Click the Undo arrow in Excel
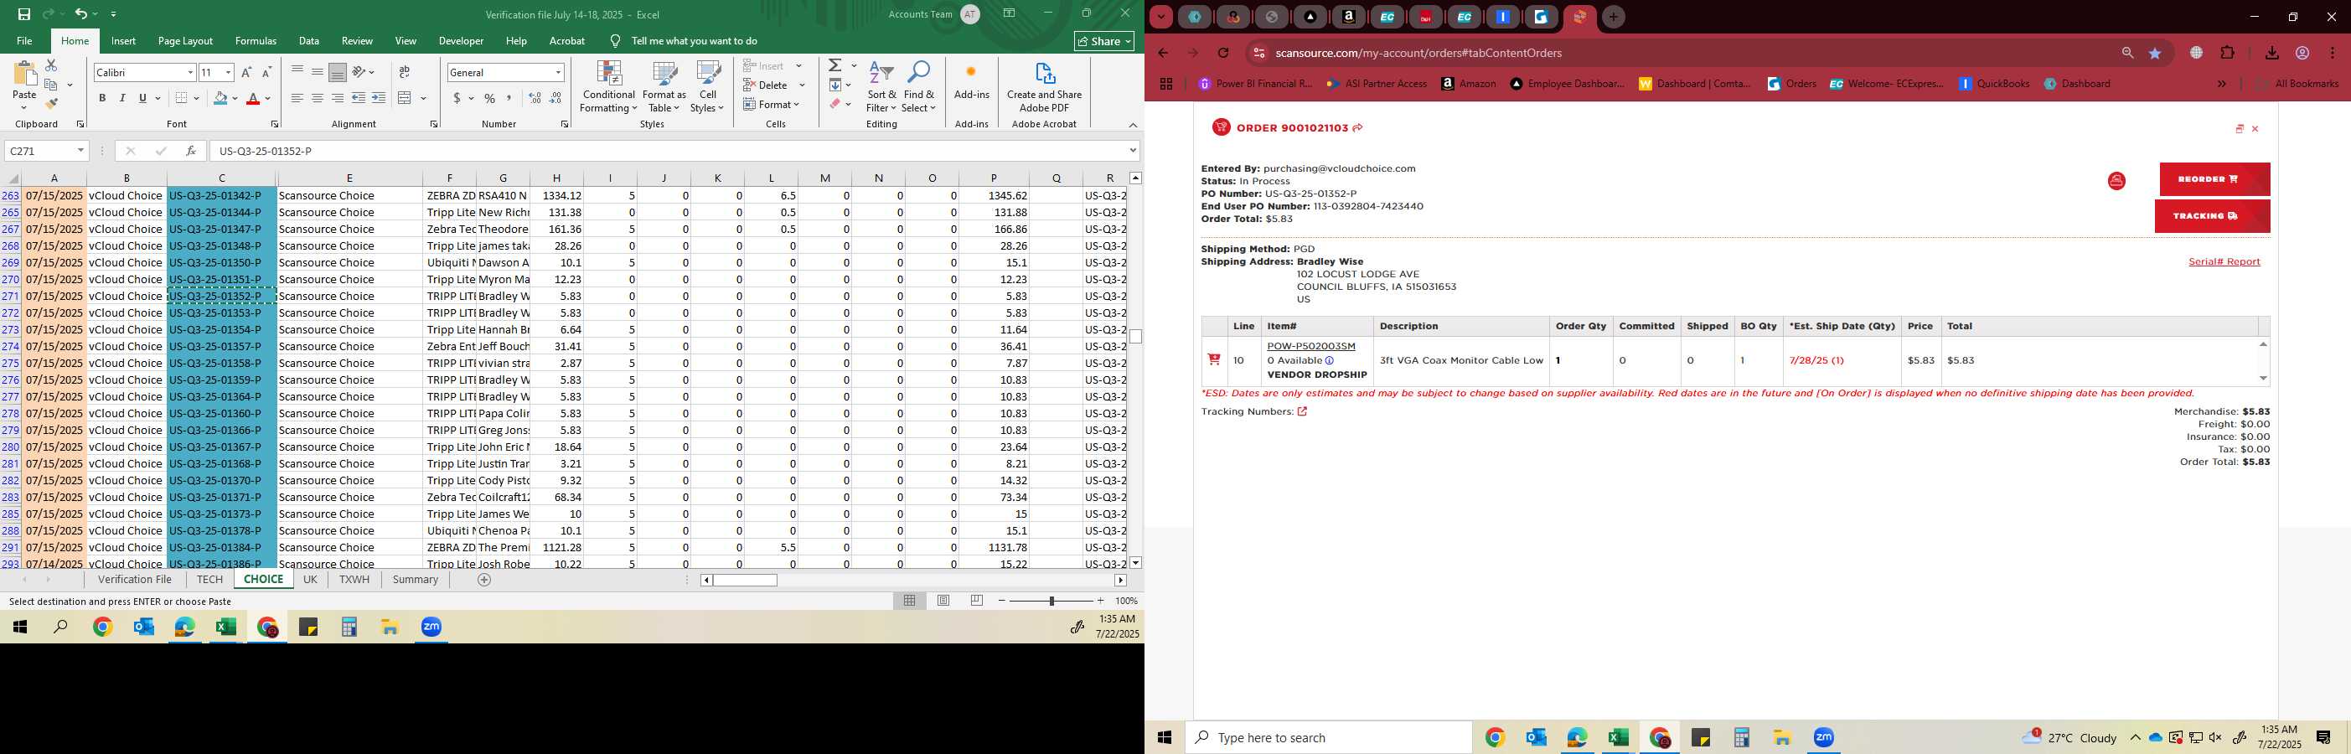The height and width of the screenshot is (754, 2351). [x=81, y=13]
